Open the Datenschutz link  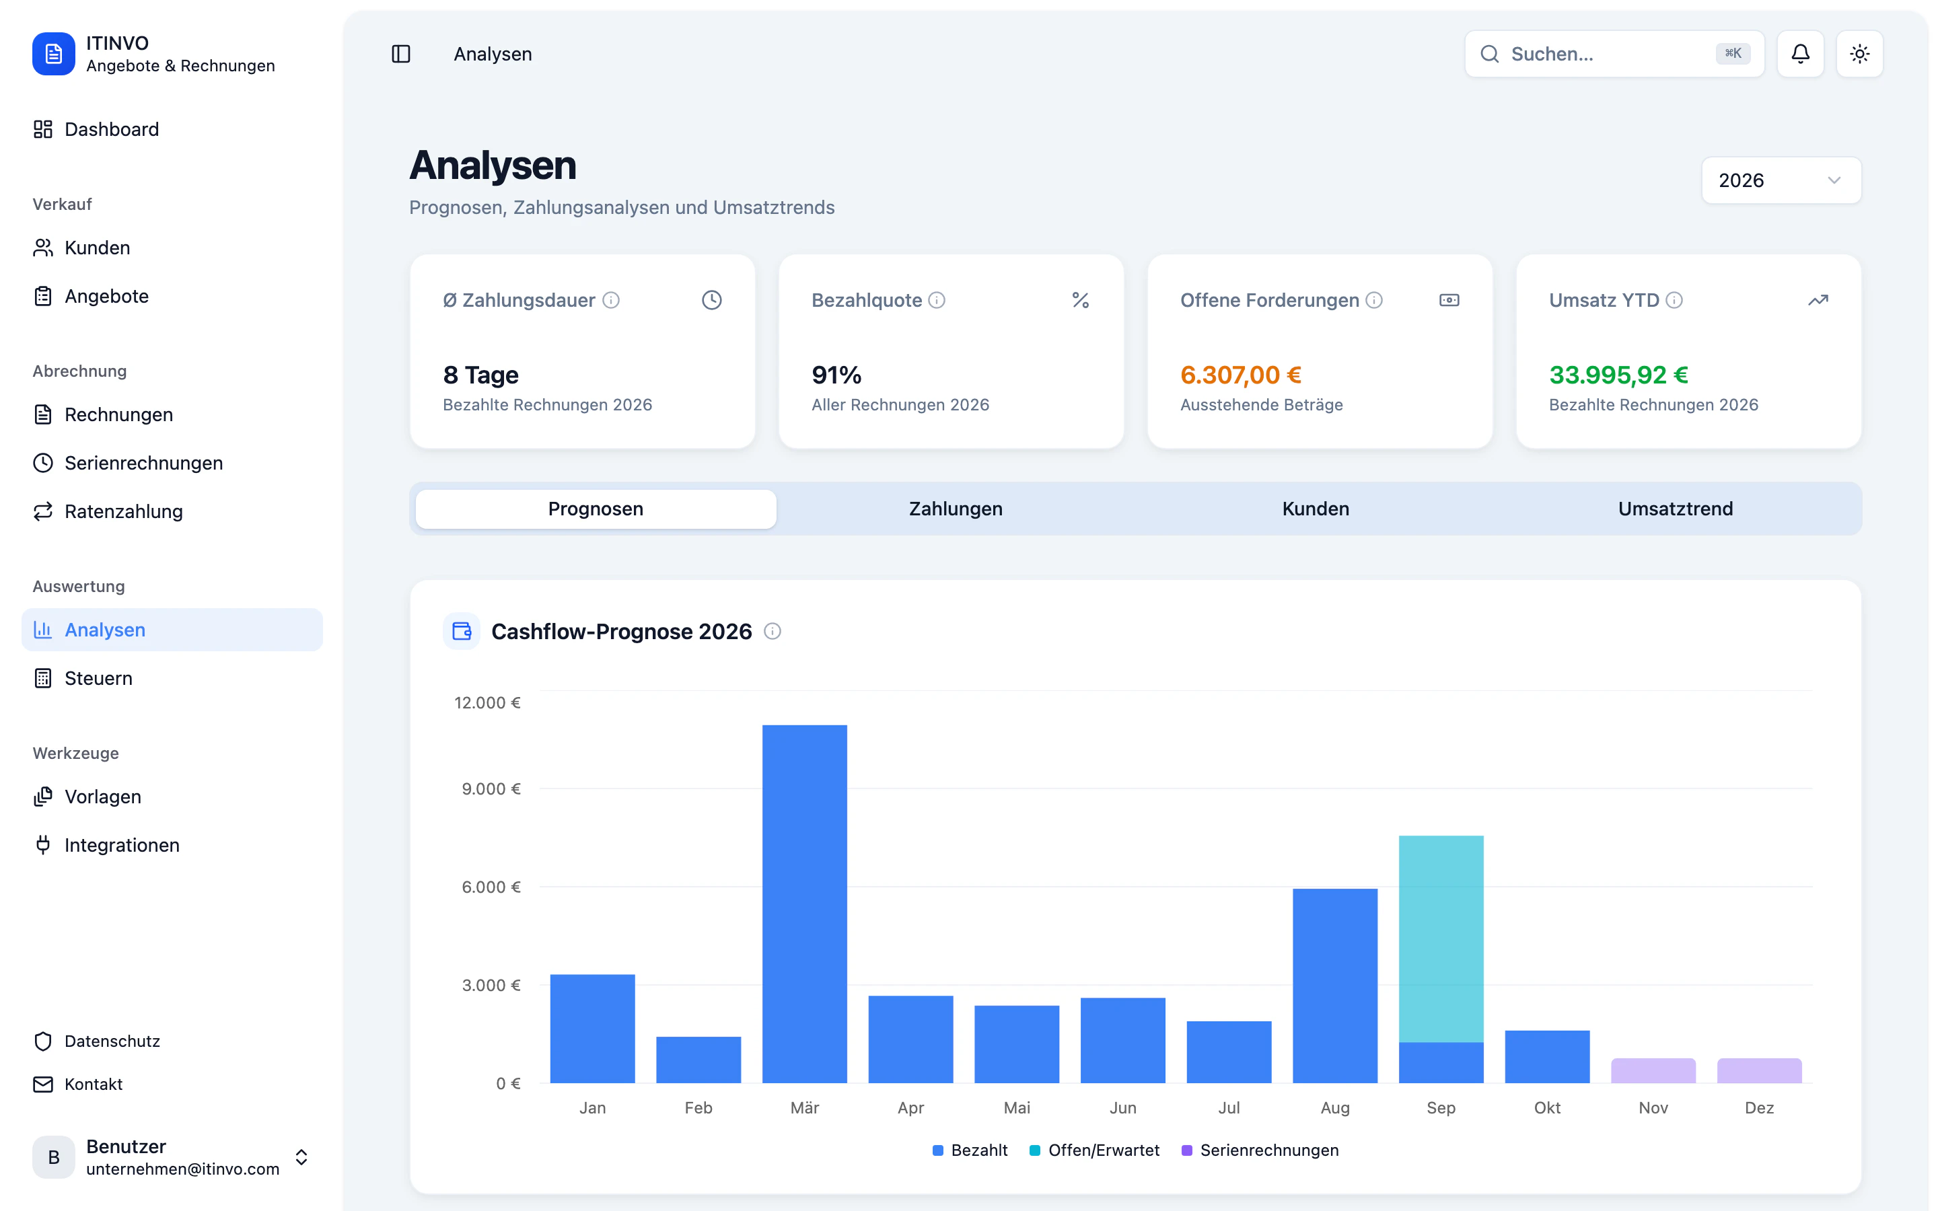pos(172,1041)
